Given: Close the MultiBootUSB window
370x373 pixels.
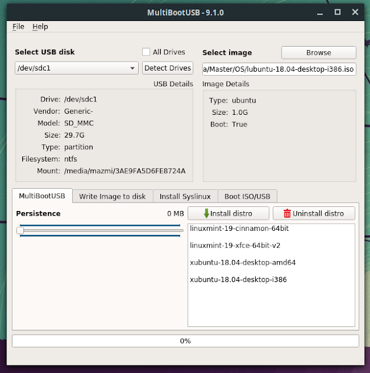Looking at the screenshot, I should 355,12.
